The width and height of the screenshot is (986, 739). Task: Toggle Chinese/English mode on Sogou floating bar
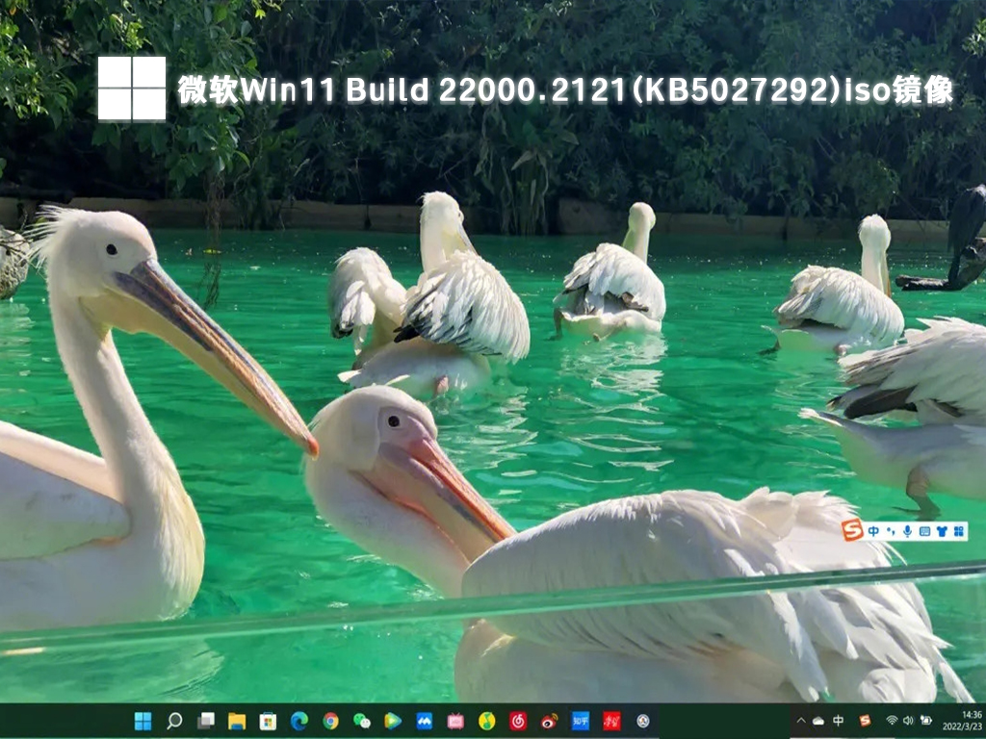(x=873, y=531)
